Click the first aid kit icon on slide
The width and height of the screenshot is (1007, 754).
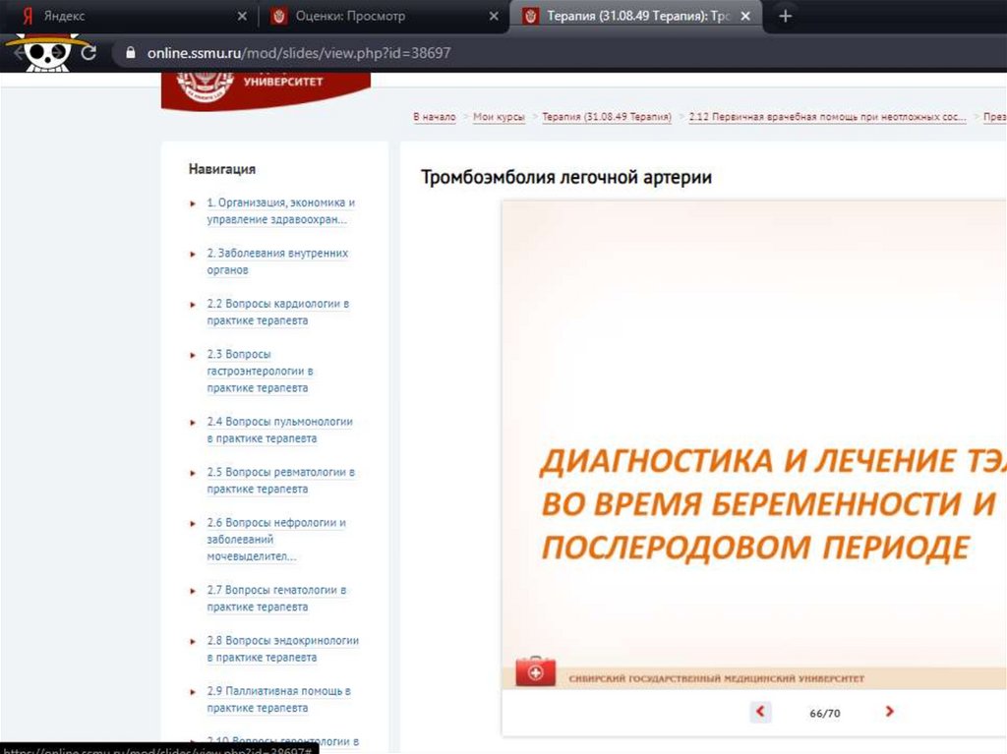[536, 673]
